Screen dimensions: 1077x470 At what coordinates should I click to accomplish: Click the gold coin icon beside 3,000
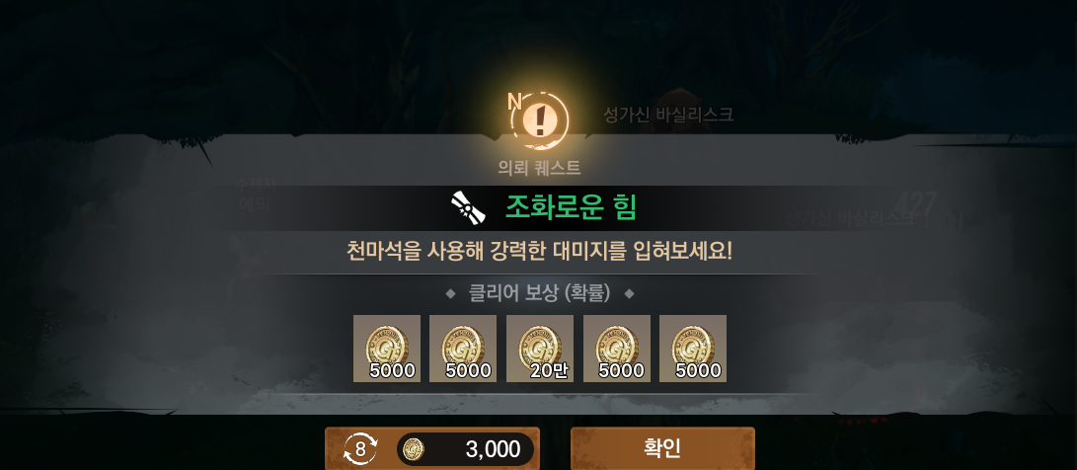[x=413, y=449]
